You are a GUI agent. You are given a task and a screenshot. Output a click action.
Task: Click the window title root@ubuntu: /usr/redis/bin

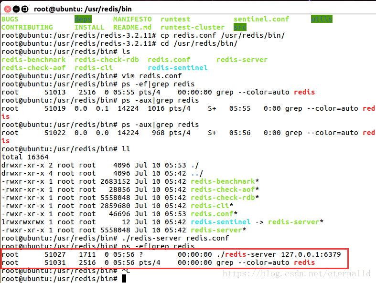coord(83,9)
